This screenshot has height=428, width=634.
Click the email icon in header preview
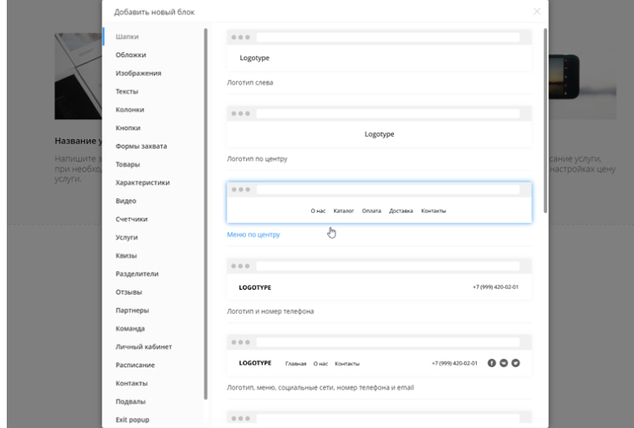pos(504,363)
